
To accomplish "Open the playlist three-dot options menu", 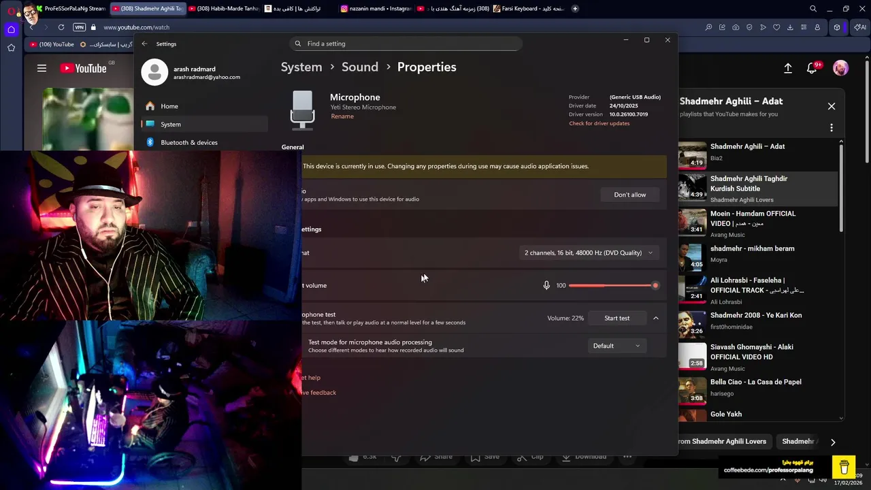I will (832, 127).
